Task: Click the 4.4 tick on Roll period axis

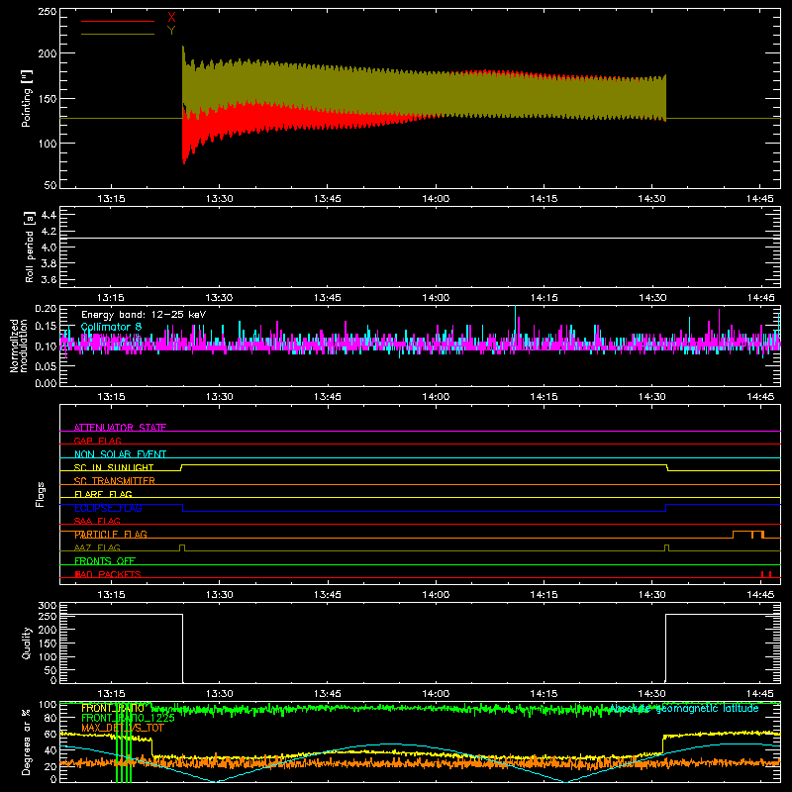Action: [x=49, y=215]
